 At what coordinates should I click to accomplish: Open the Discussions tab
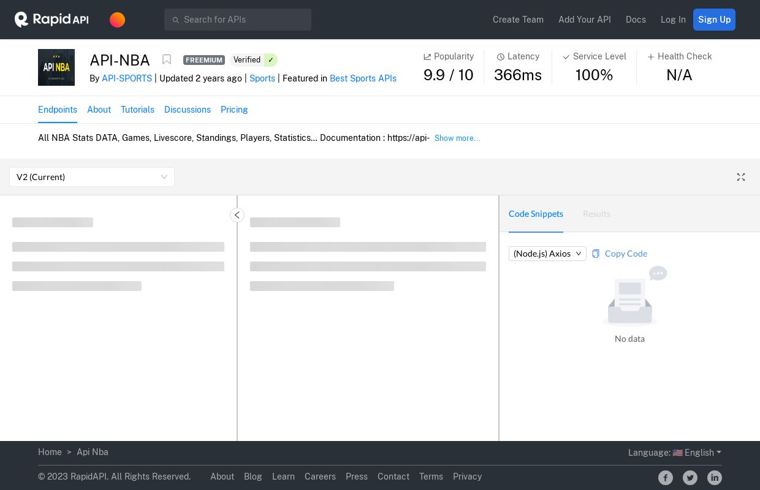188,110
